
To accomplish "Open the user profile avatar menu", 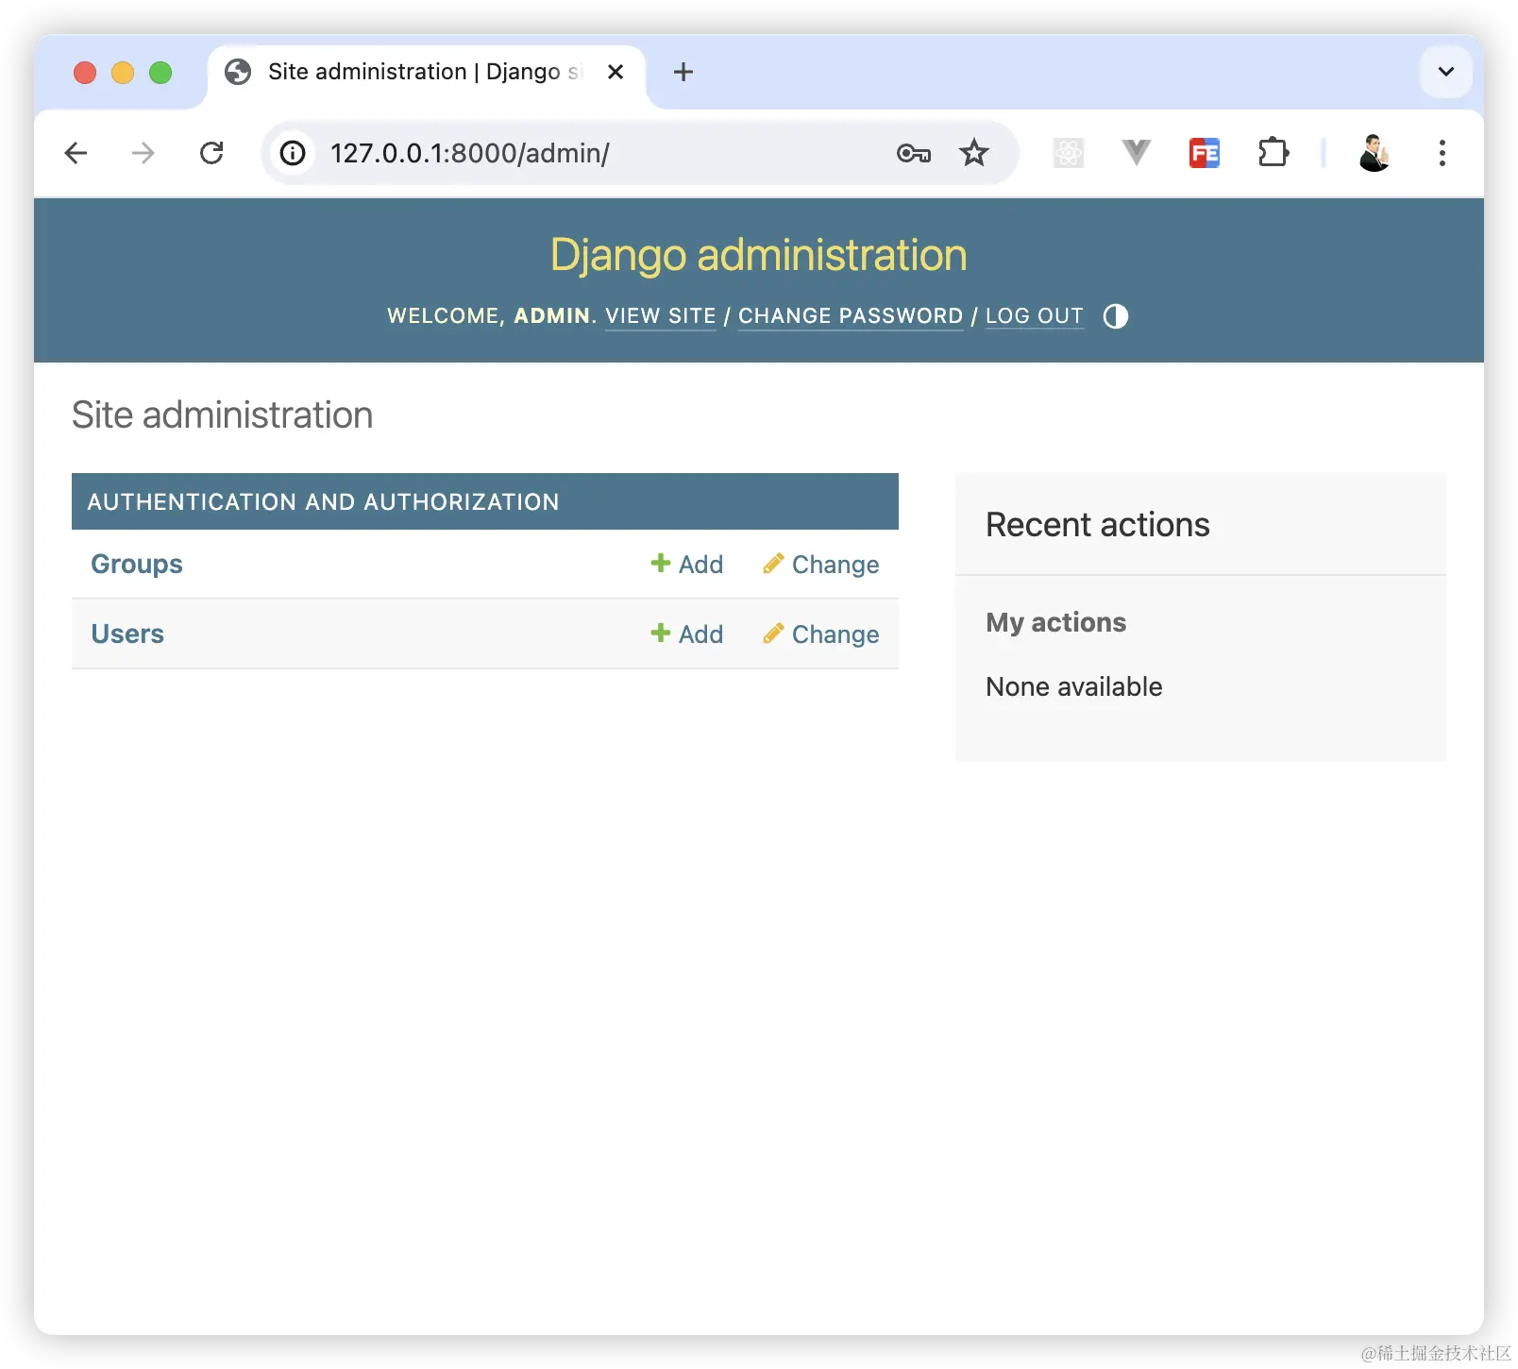I will (x=1375, y=153).
